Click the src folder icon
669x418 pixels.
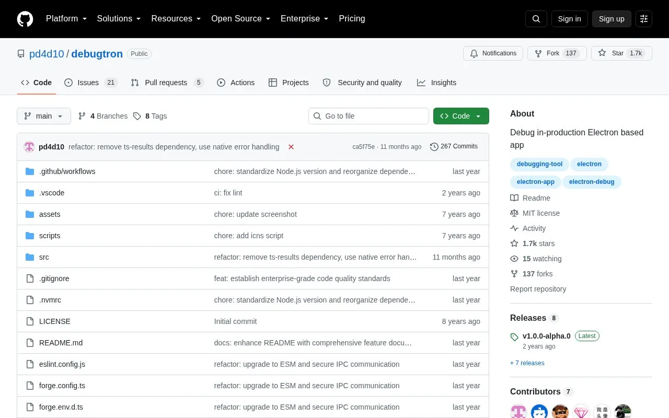(x=30, y=257)
